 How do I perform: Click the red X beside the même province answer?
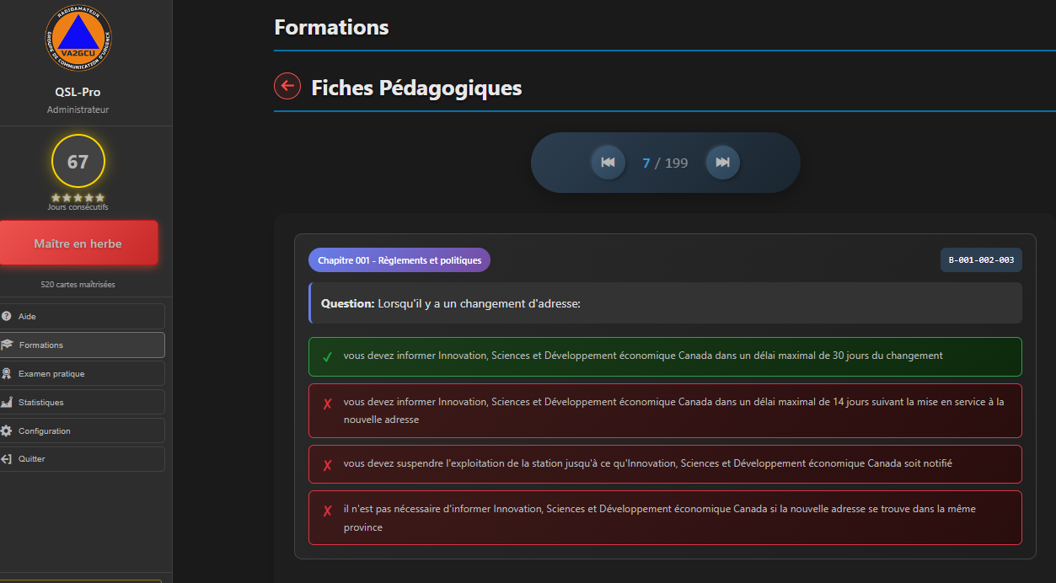pyautogui.click(x=327, y=511)
